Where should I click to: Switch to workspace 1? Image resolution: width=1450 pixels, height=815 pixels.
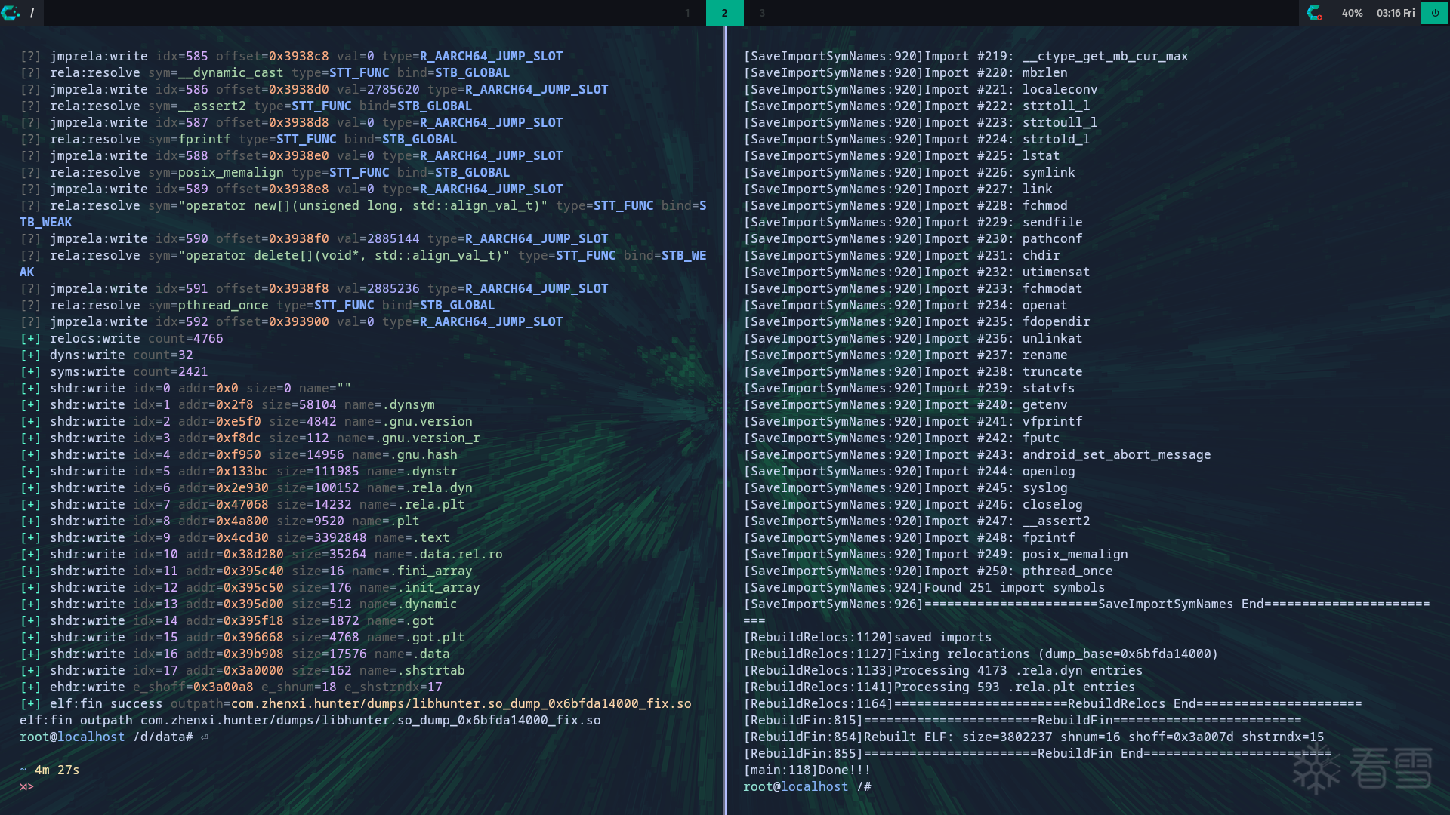687,13
